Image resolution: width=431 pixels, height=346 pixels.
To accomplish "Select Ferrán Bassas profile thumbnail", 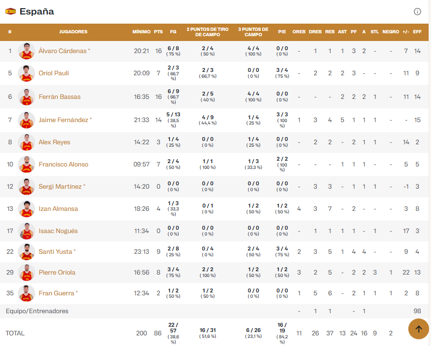I will coord(27,97).
